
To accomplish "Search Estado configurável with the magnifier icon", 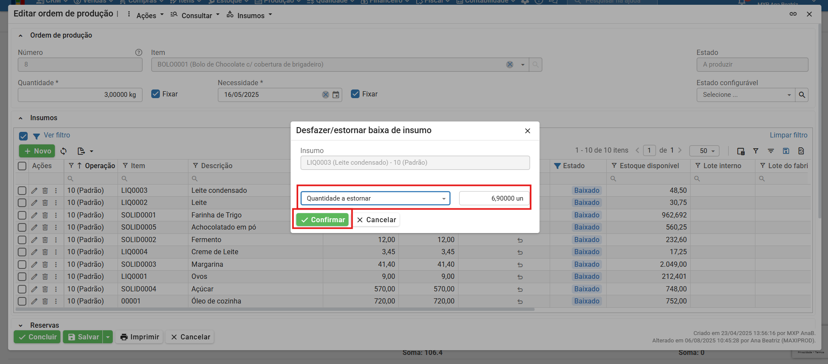I will [802, 95].
